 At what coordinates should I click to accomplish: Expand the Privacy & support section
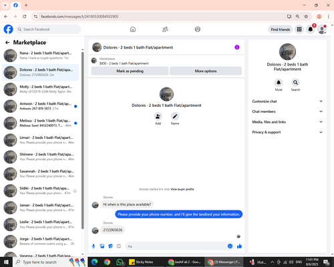pos(287,132)
